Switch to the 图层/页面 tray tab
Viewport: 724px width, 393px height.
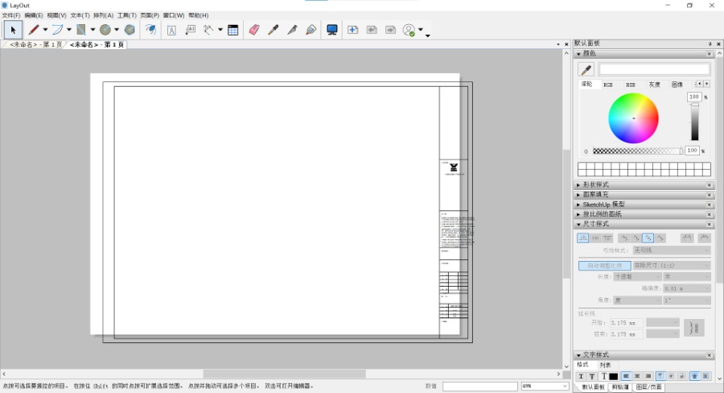point(649,387)
